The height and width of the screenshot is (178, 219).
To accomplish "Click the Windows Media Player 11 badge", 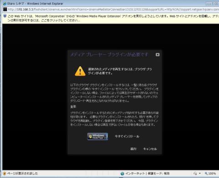I will (98, 136).
